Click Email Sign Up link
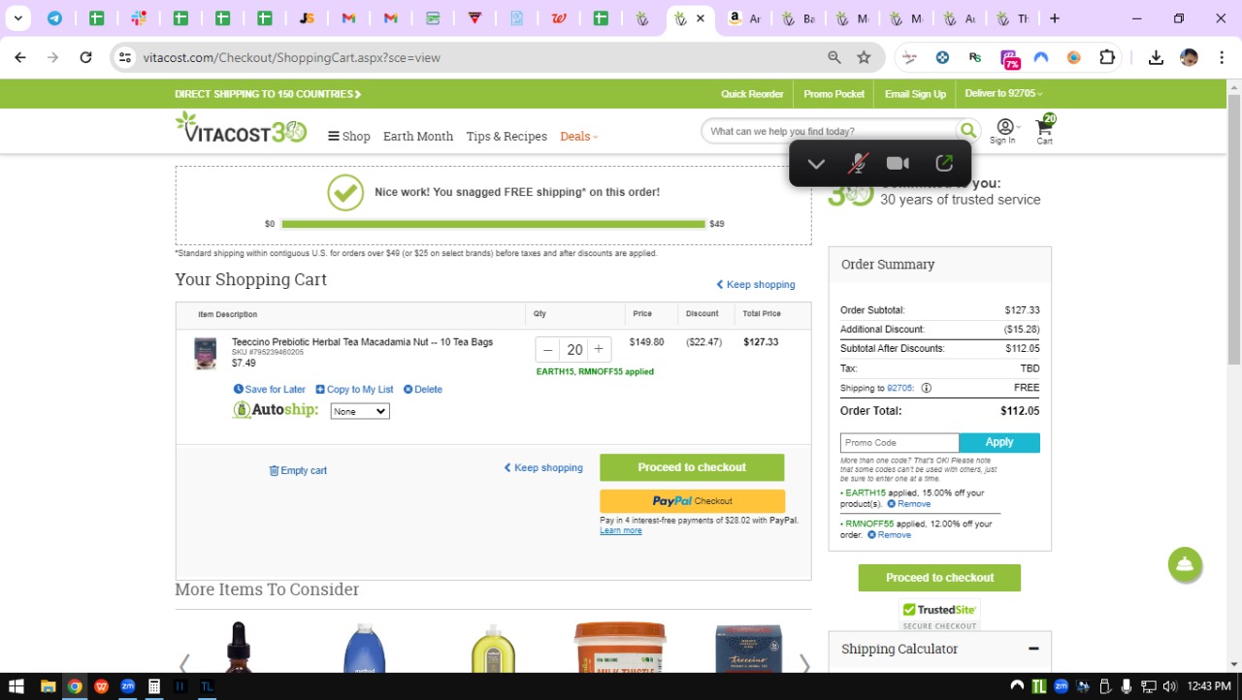The image size is (1242, 700). [915, 94]
